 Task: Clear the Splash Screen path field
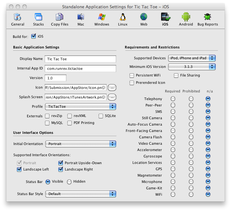[104, 97]
